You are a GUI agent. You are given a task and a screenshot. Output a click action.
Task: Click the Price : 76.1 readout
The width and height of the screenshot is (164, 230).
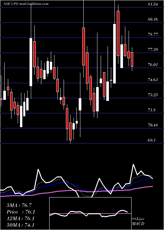coord(21,212)
